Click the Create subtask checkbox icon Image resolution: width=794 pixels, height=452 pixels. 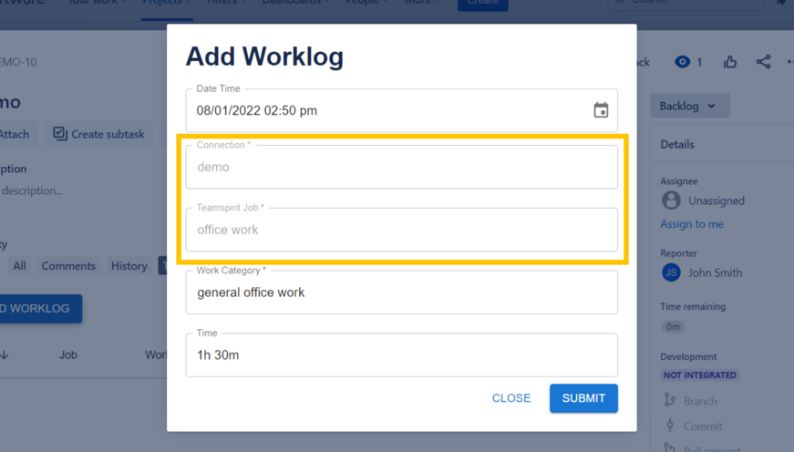click(x=60, y=134)
